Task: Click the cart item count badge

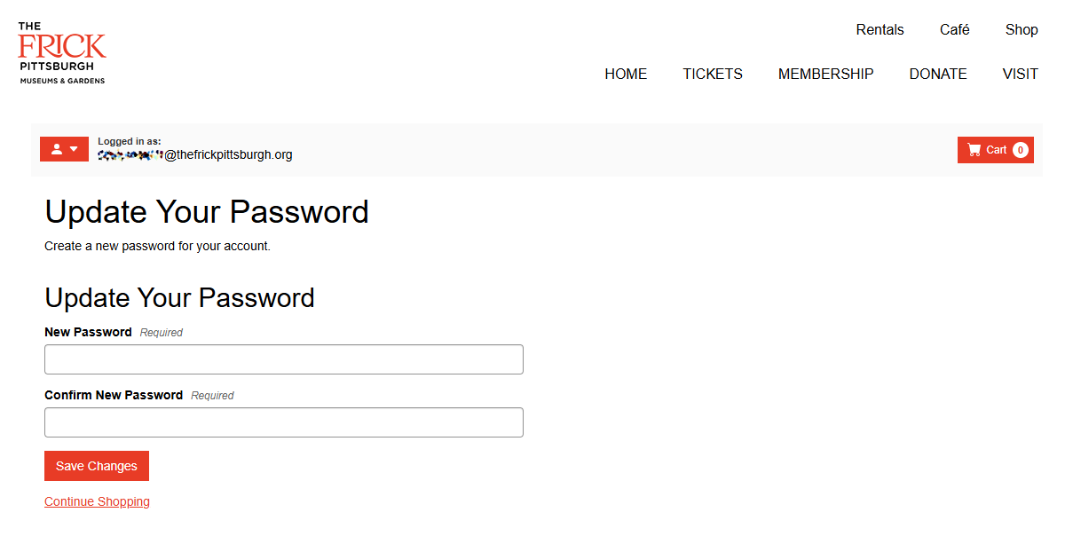Action: point(1021,150)
